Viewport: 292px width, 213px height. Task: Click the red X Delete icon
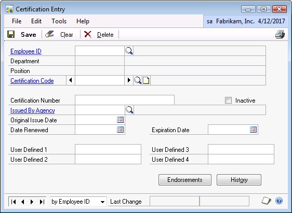point(87,34)
